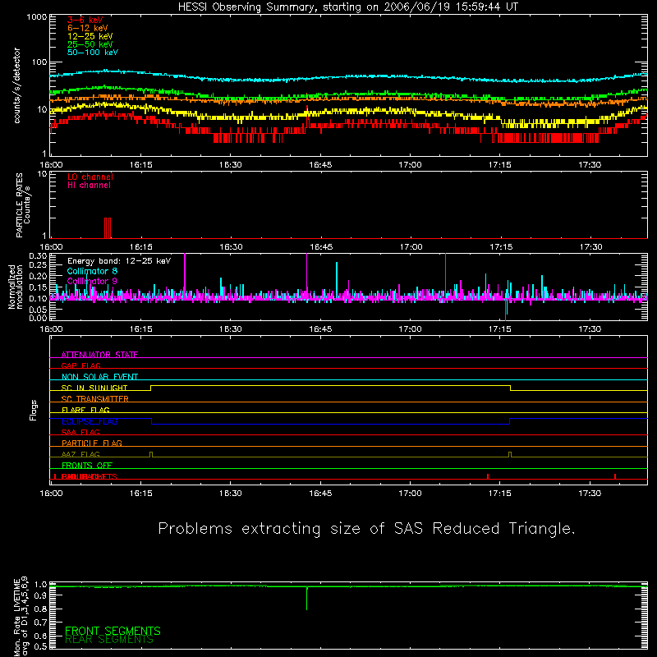The height and width of the screenshot is (657, 657).
Task: Click '16:45' label below the flags panel
Action: (320, 494)
